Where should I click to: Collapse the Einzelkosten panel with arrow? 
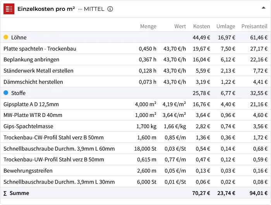tap(263, 8)
